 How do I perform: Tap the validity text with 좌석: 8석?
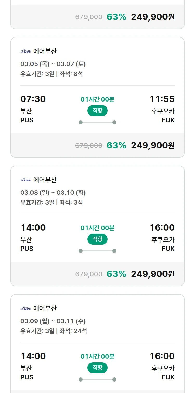pos(51,74)
